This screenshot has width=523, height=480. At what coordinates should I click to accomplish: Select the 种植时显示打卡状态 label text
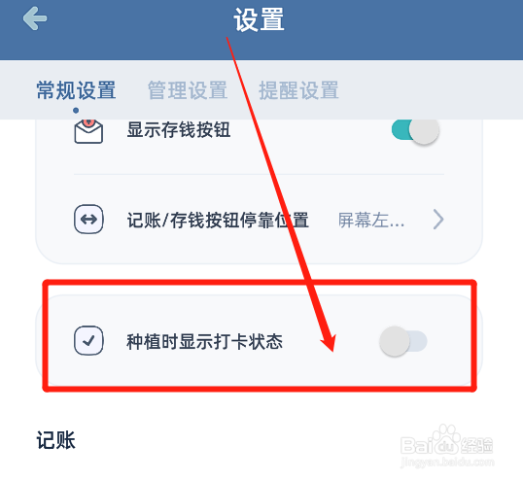(204, 342)
